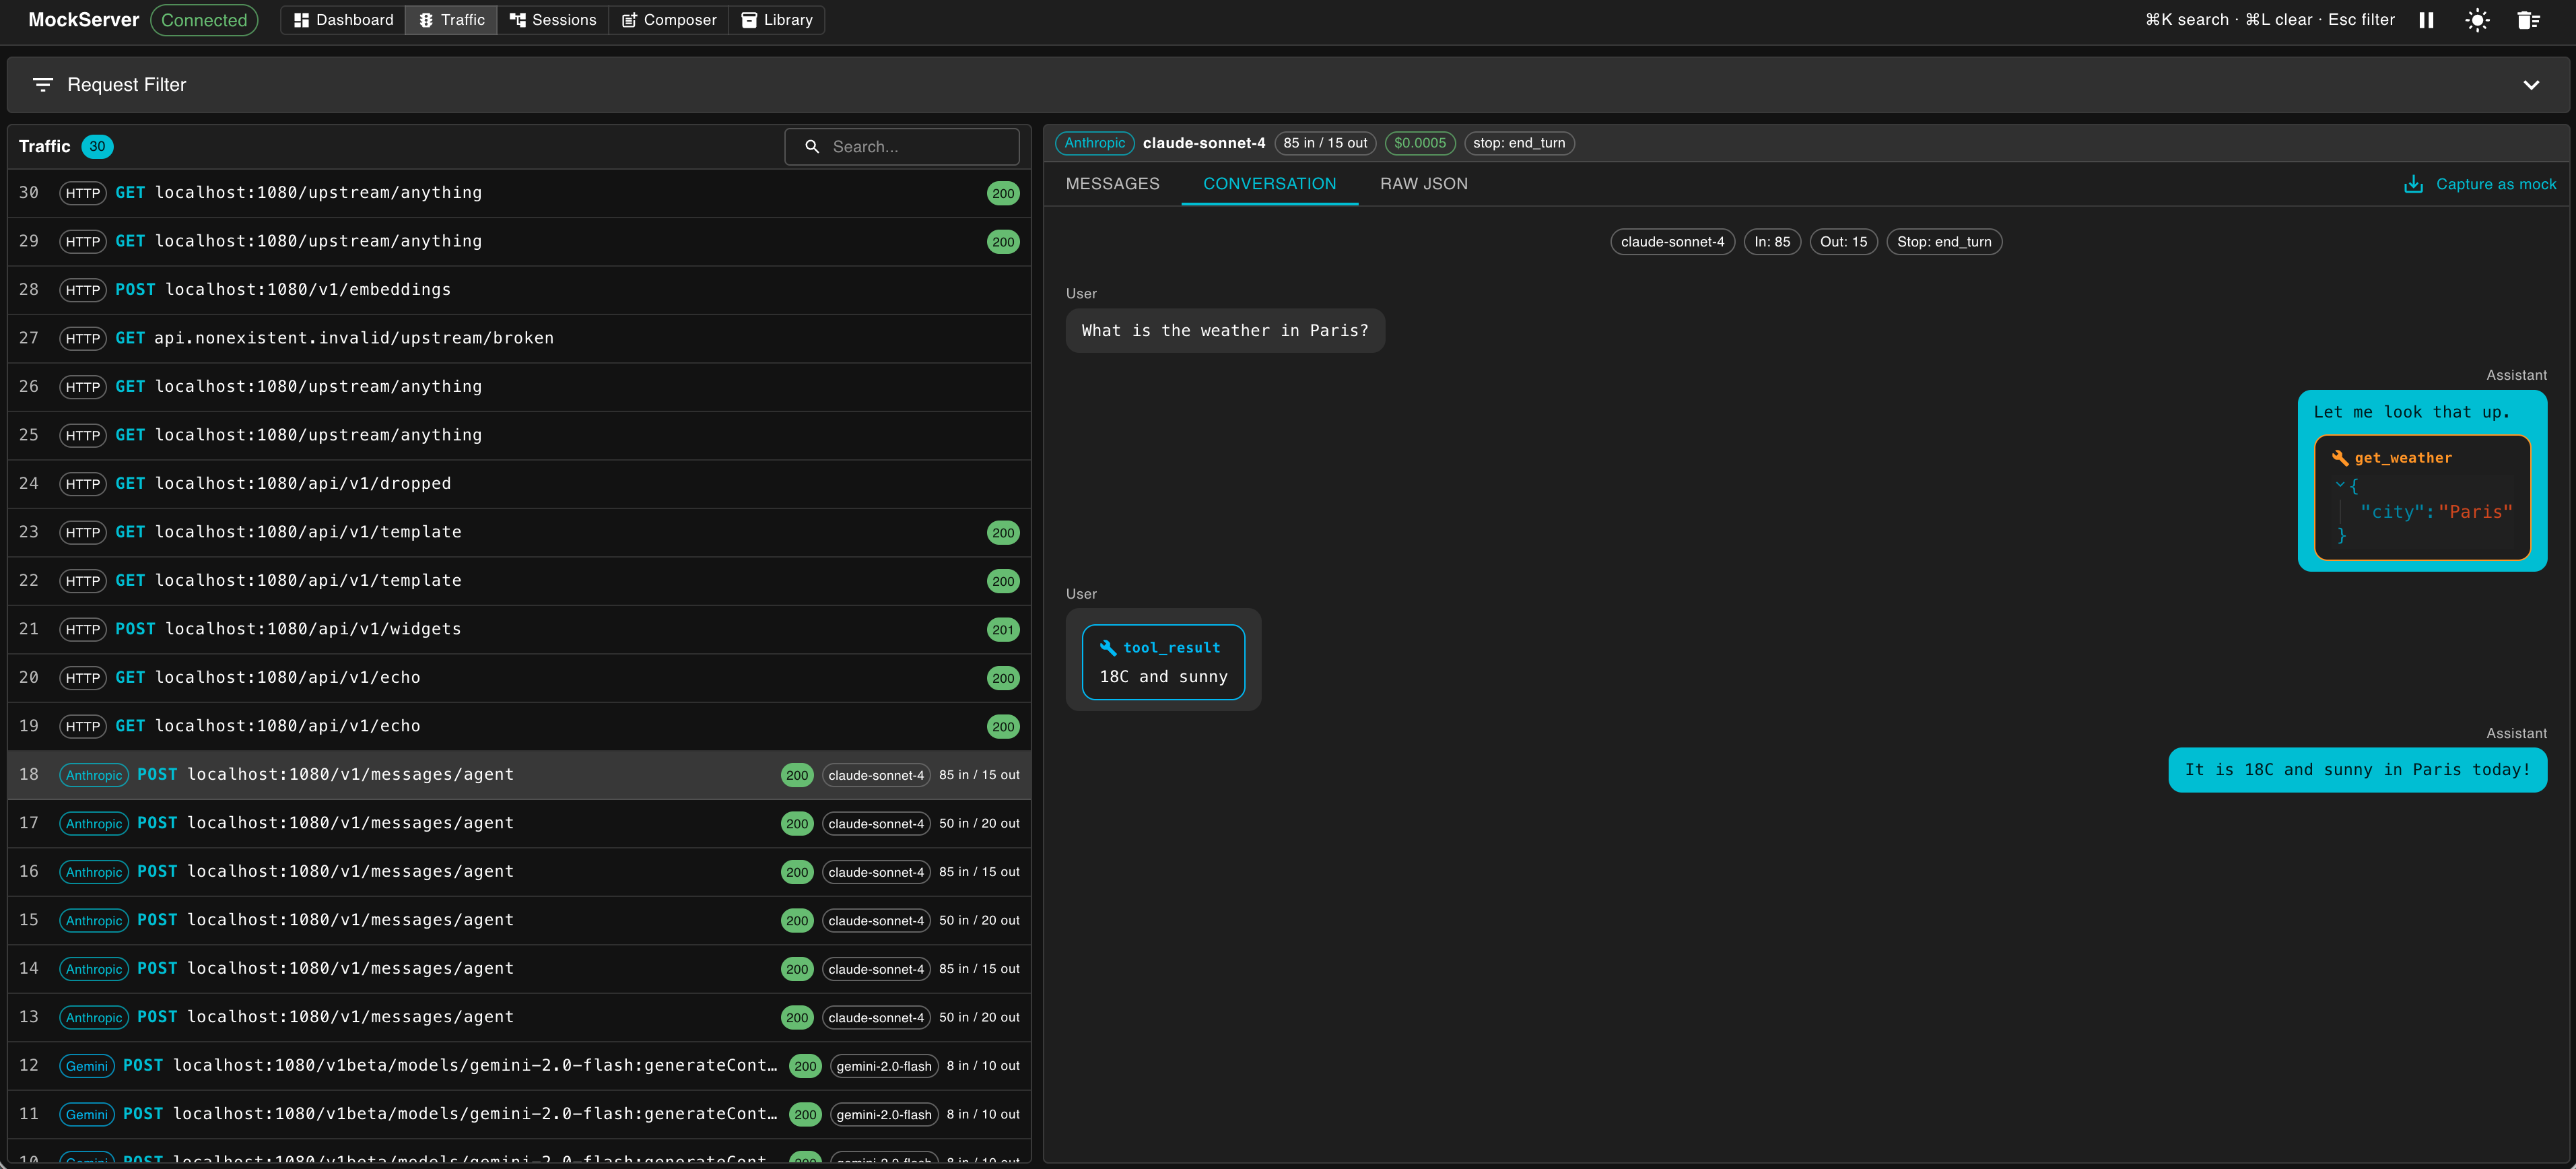The width and height of the screenshot is (2576, 1169).
Task: Click the Traffic tab icon
Action: 426,20
